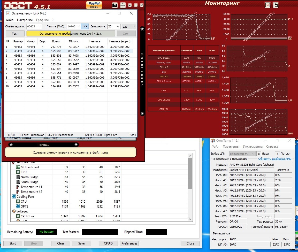
Task: Select row 2 in LinX results table
Action: coord(68,51)
